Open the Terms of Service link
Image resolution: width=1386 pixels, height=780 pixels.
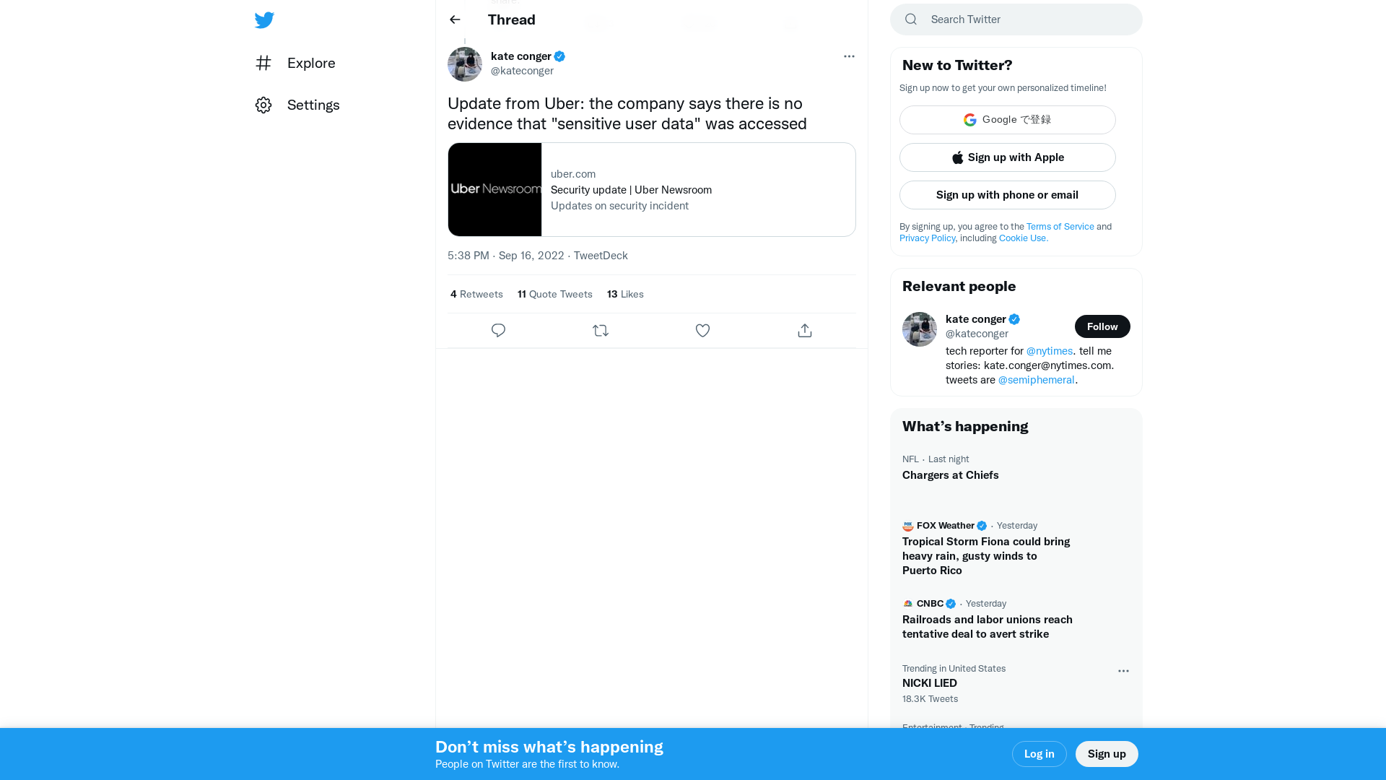[1060, 226]
